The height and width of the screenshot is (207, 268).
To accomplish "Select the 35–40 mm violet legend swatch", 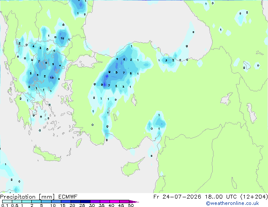I will tap(104, 202).
